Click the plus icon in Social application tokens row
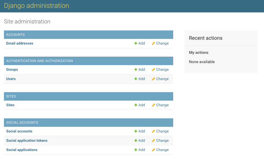This screenshot has width=264, height=164. point(136,141)
